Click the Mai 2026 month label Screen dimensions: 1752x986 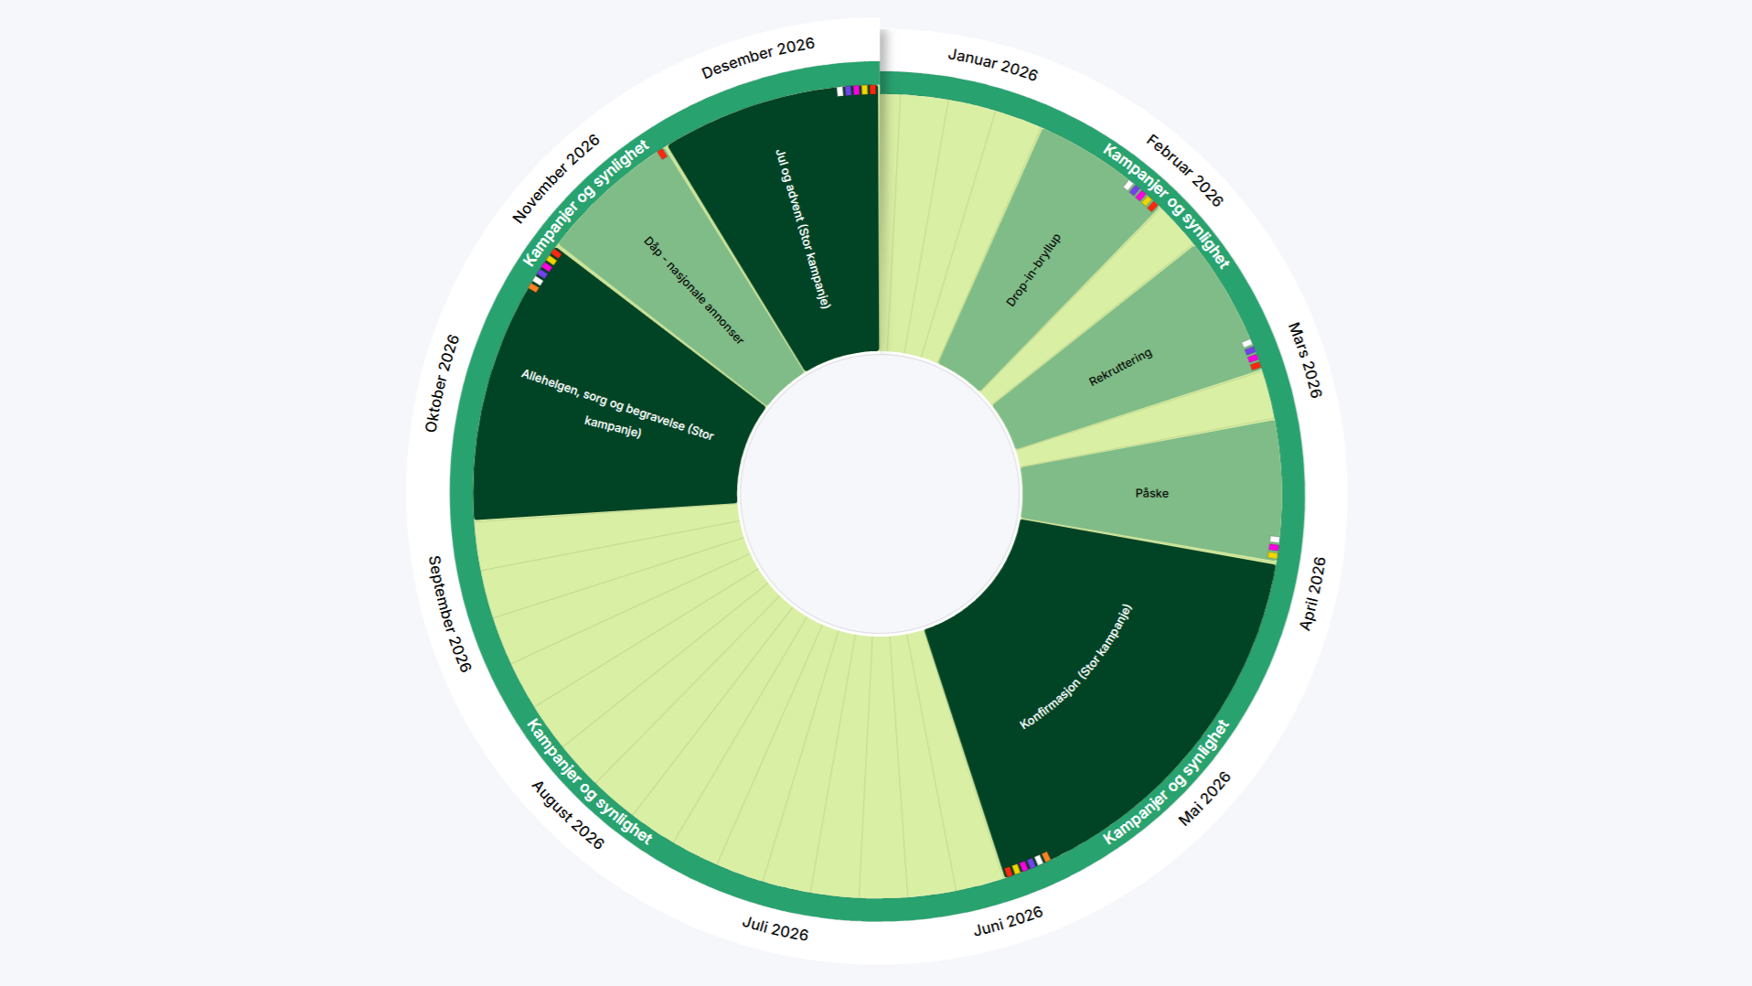[x=1204, y=798]
